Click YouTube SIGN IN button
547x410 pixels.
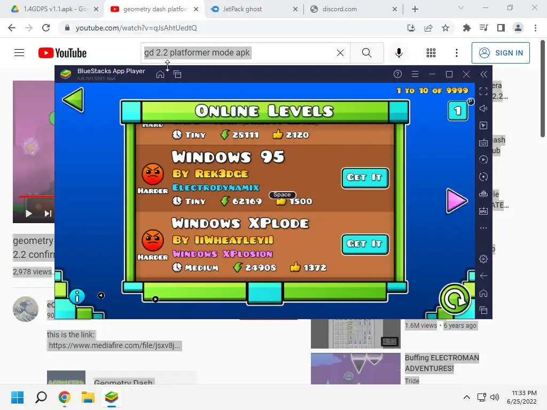click(x=501, y=53)
